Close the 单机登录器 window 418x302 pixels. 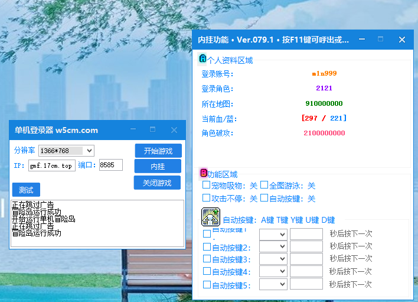click(174, 129)
